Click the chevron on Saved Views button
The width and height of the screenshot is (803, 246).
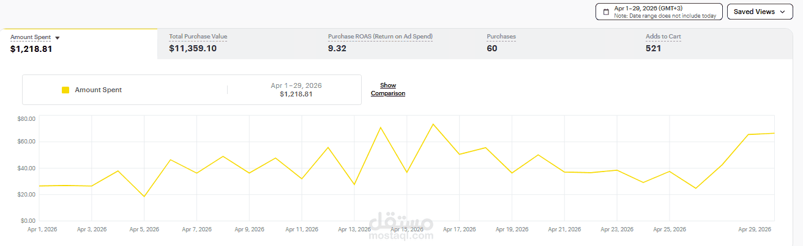(783, 12)
